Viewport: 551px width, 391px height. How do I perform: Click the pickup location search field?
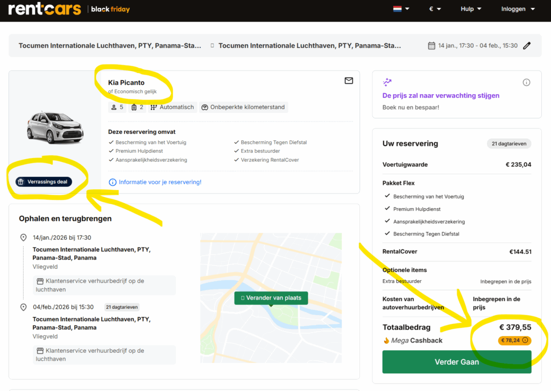pyautogui.click(x=110, y=46)
